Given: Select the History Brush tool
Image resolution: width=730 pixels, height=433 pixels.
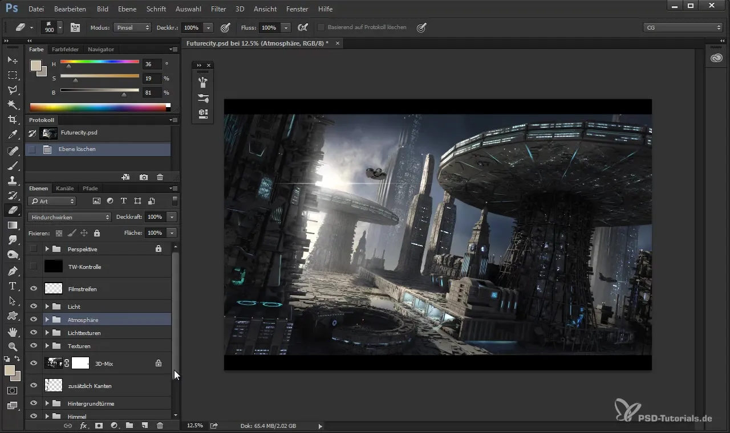Looking at the screenshot, I should coord(13,195).
